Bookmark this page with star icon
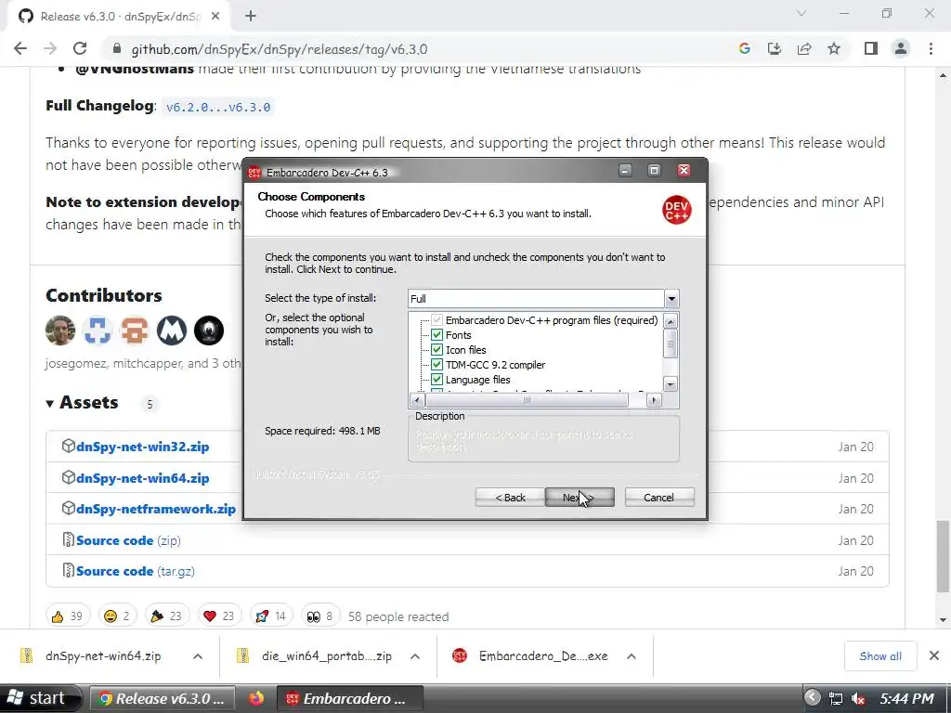The image size is (951, 713). [834, 48]
